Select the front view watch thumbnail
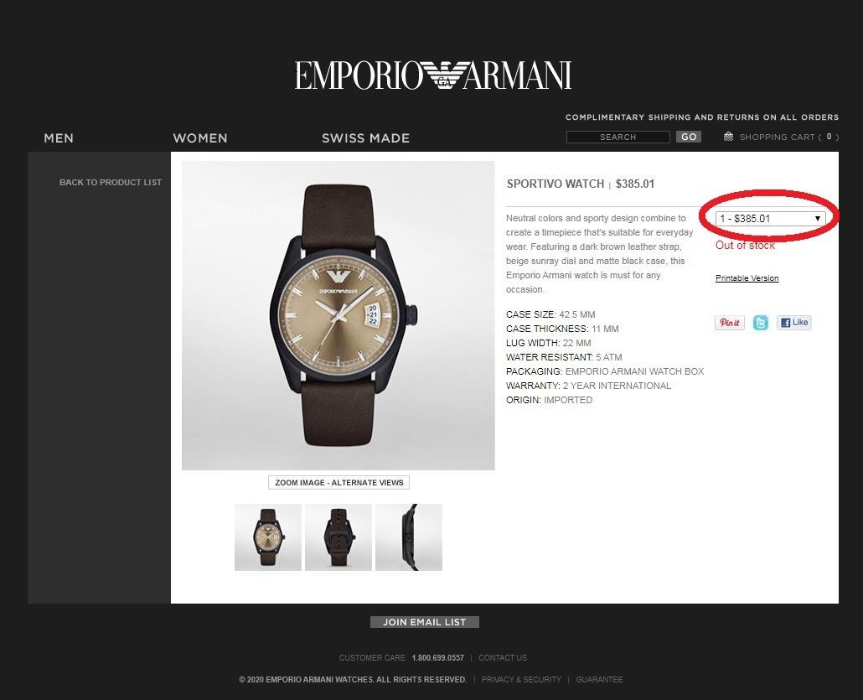The image size is (863, 700). (x=268, y=537)
